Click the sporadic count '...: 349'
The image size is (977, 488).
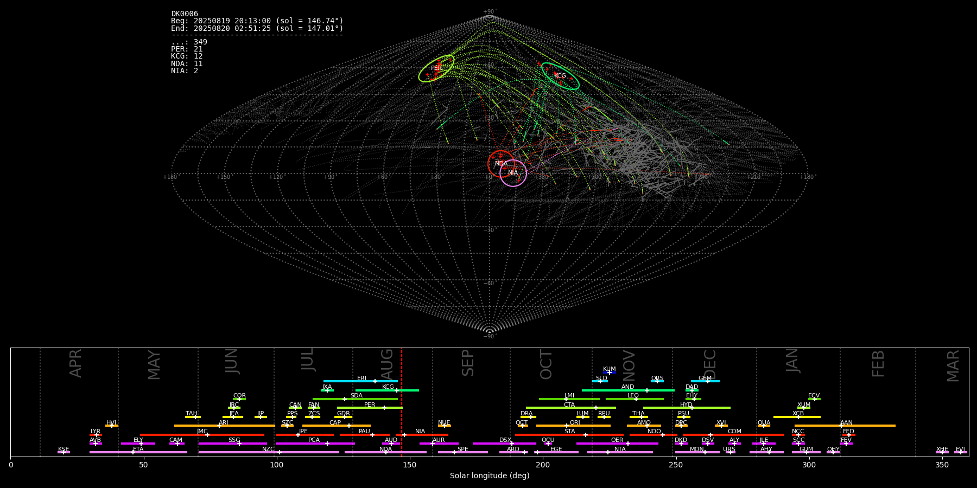tap(189, 42)
